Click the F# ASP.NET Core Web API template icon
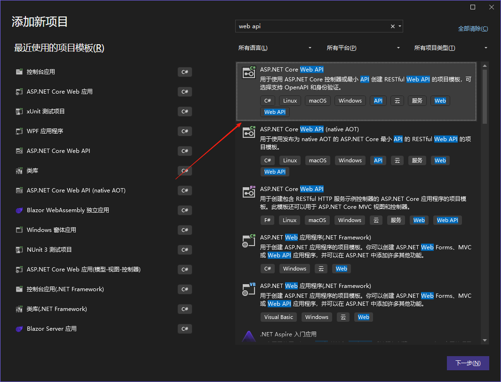The height and width of the screenshot is (382, 501). (249, 191)
